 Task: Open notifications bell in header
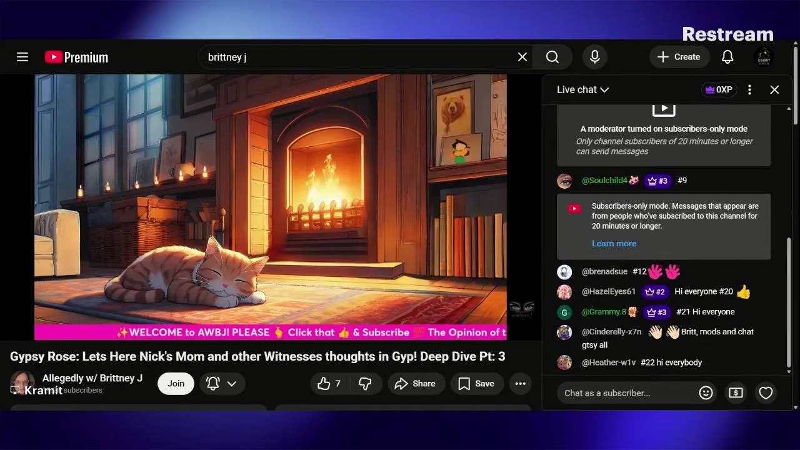(727, 57)
